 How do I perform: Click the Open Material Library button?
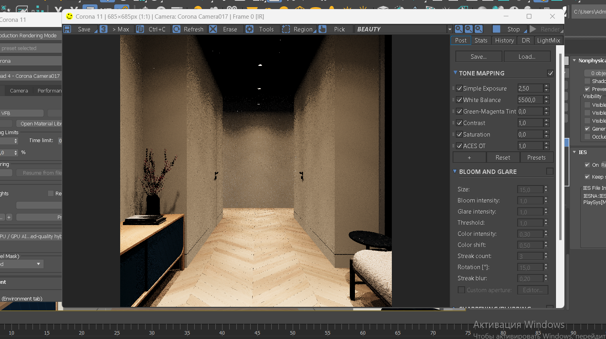(x=40, y=124)
